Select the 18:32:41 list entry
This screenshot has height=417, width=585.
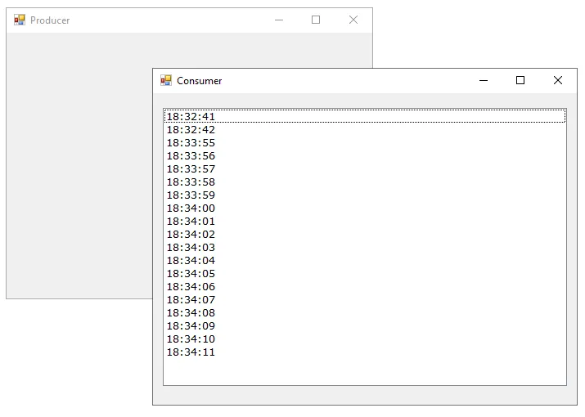[x=365, y=116]
